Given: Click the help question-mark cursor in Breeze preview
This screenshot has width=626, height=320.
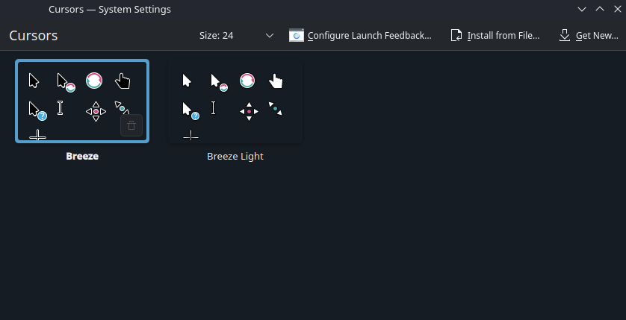Looking at the screenshot, I should coord(37,111).
